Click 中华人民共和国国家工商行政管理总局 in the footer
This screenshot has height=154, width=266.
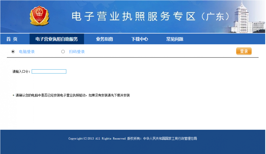pos(170,139)
